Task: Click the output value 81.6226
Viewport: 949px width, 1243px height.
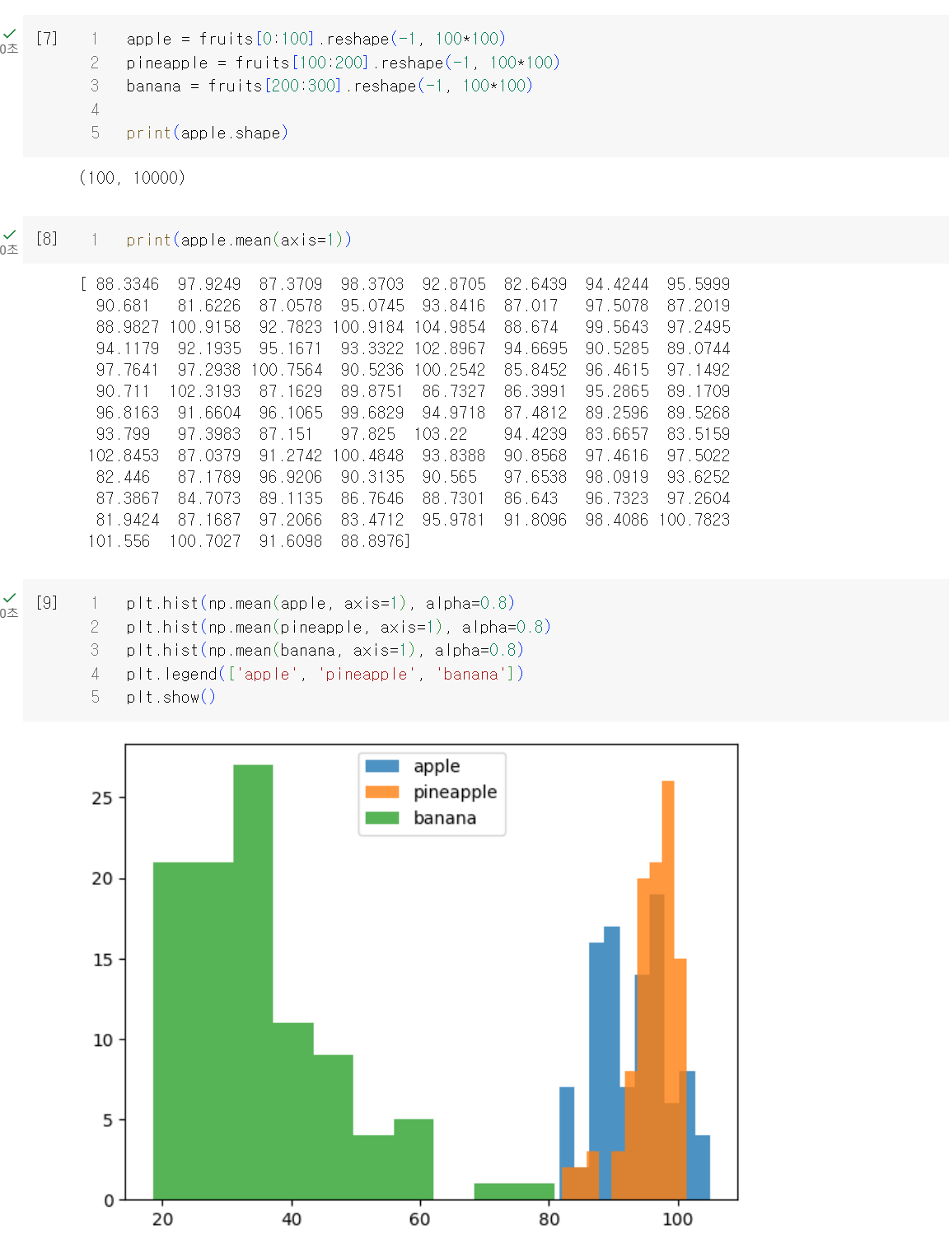Action: [x=209, y=306]
